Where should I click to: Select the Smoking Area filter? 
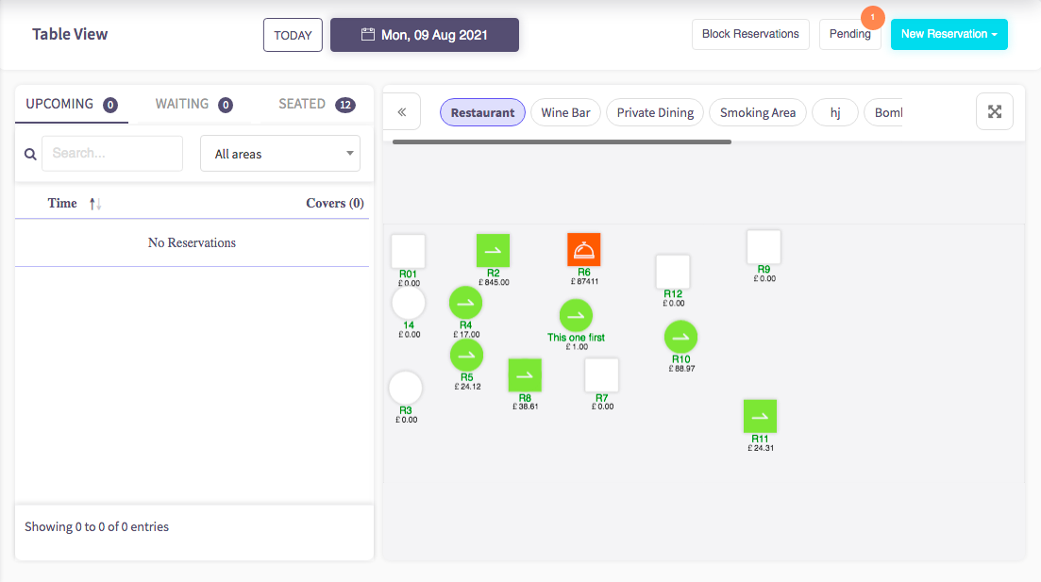(757, 113)
